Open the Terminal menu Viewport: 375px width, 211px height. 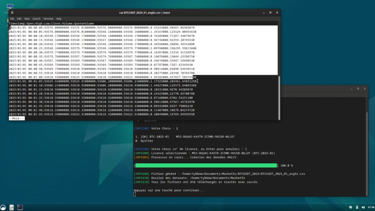tap(48, 18)
